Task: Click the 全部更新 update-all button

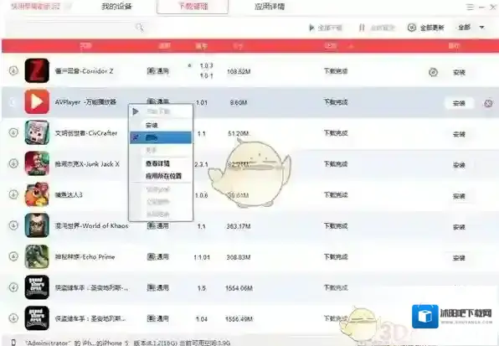Action: point(426,28)
